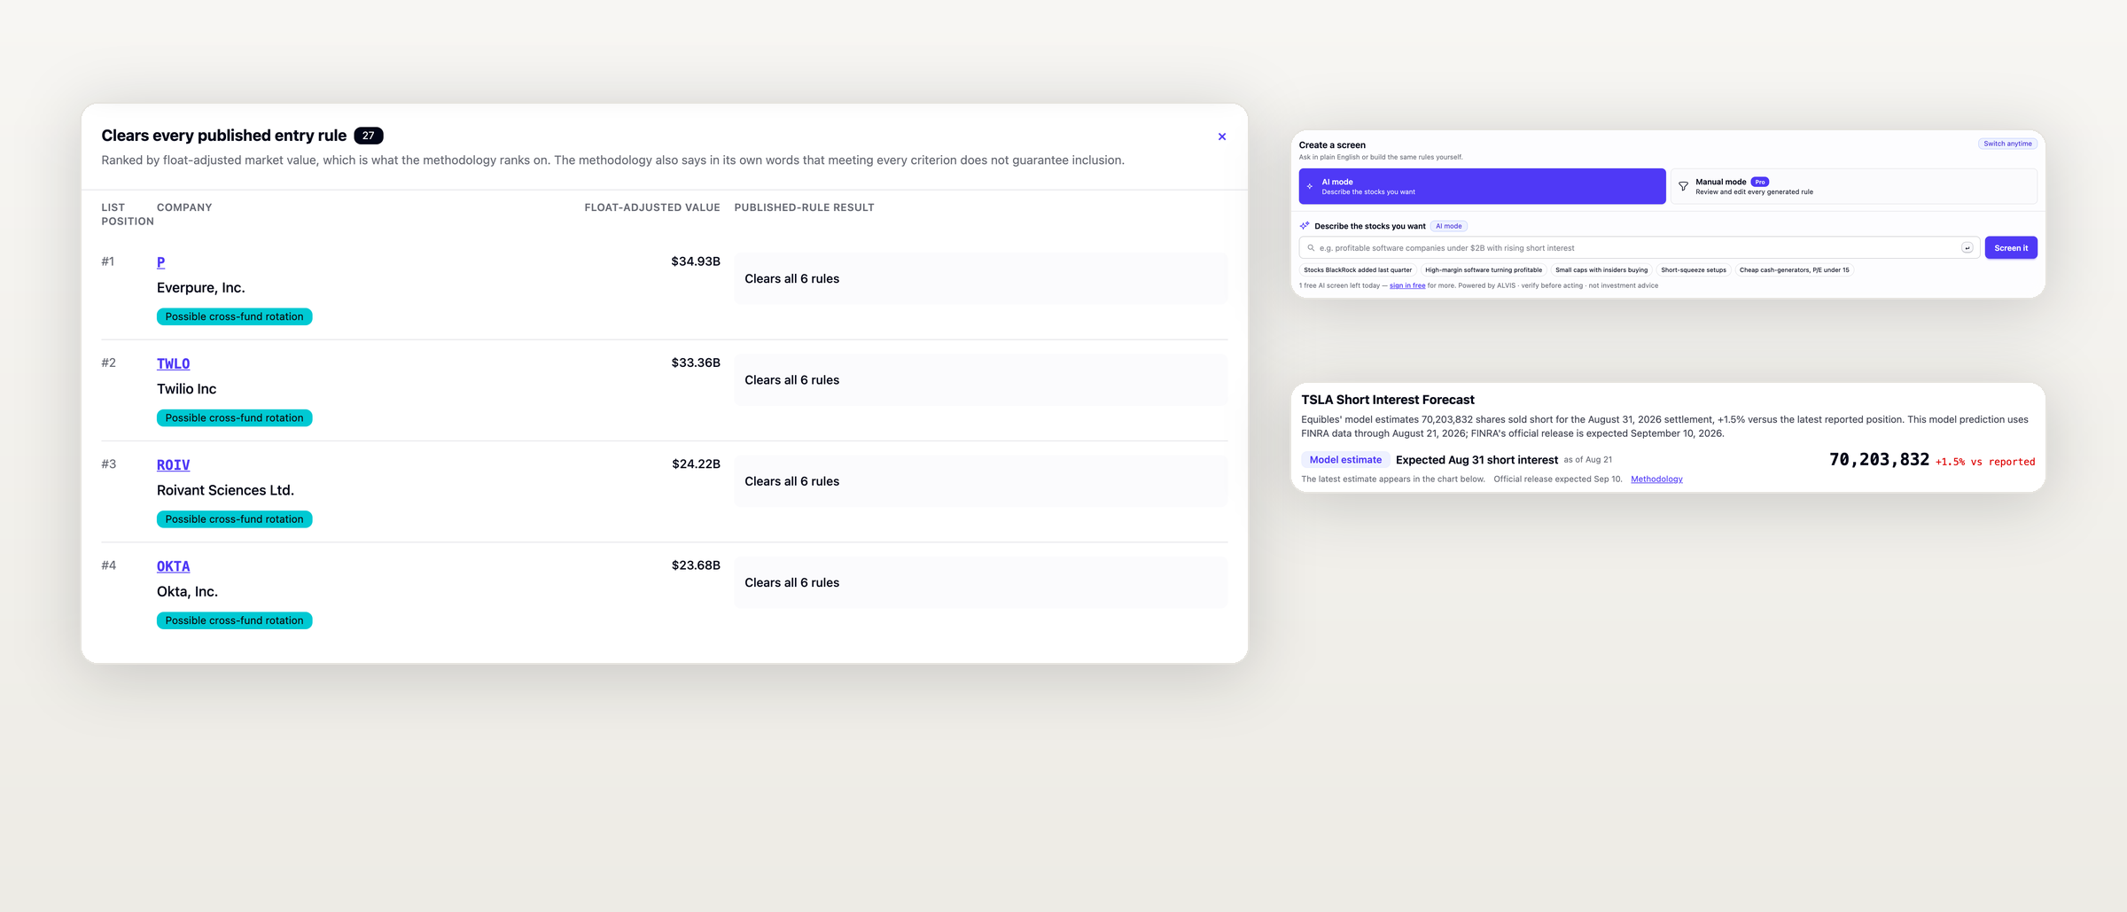Click the $23.68B float-adjusted value
The width and height of the screenshot is (2127, 912).
coord(696,565)
